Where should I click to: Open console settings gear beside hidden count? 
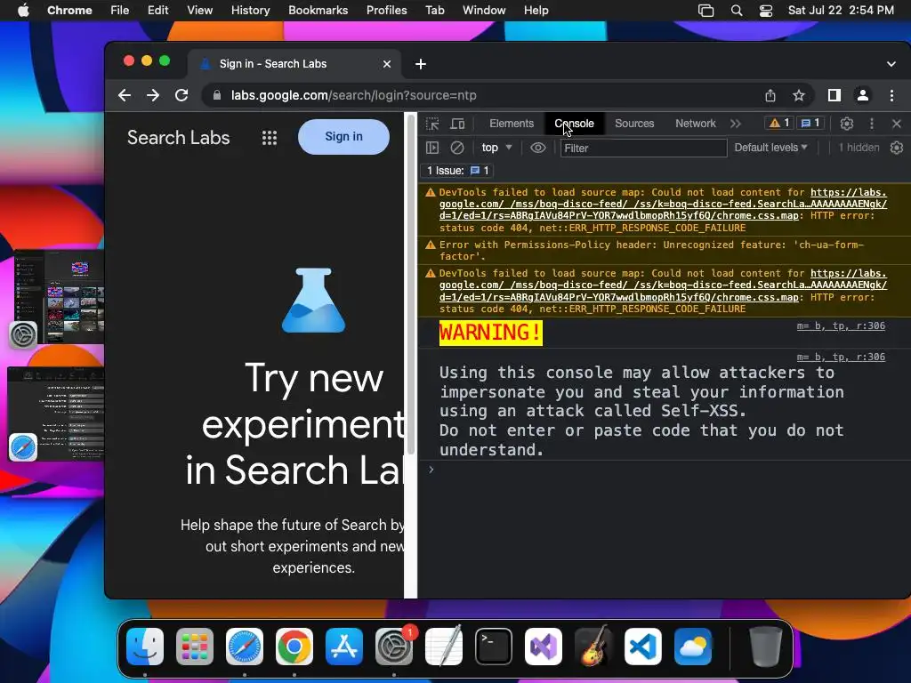tap(897, 148)
